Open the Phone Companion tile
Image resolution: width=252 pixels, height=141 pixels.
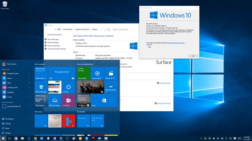(55, 100)
